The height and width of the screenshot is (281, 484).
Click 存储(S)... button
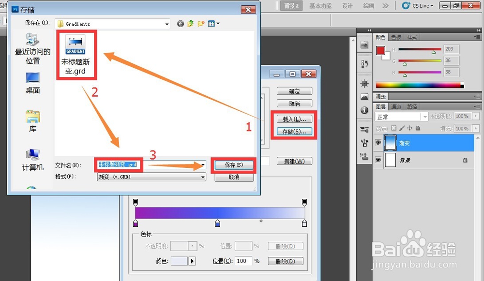tap(294, 132)
